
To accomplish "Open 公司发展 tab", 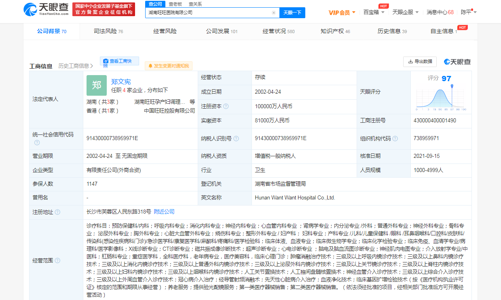I will 222,31.
